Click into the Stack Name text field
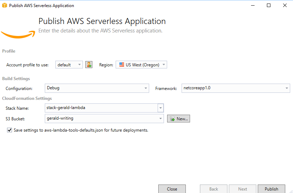 pyautogui.click(x=100, y=108)
